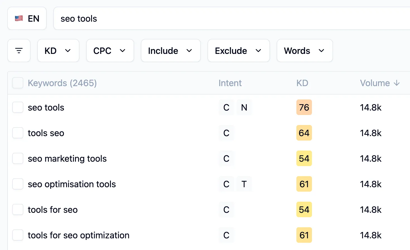Click KD 61 badge for seo optimisation tools
Image resolution: width=410 pixels, height=250 pixels.
click(304, 184)
